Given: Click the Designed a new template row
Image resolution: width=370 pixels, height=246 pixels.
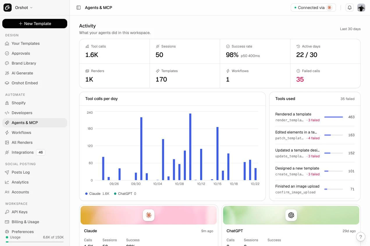Looking at the screenshot, I should point(315,171).
